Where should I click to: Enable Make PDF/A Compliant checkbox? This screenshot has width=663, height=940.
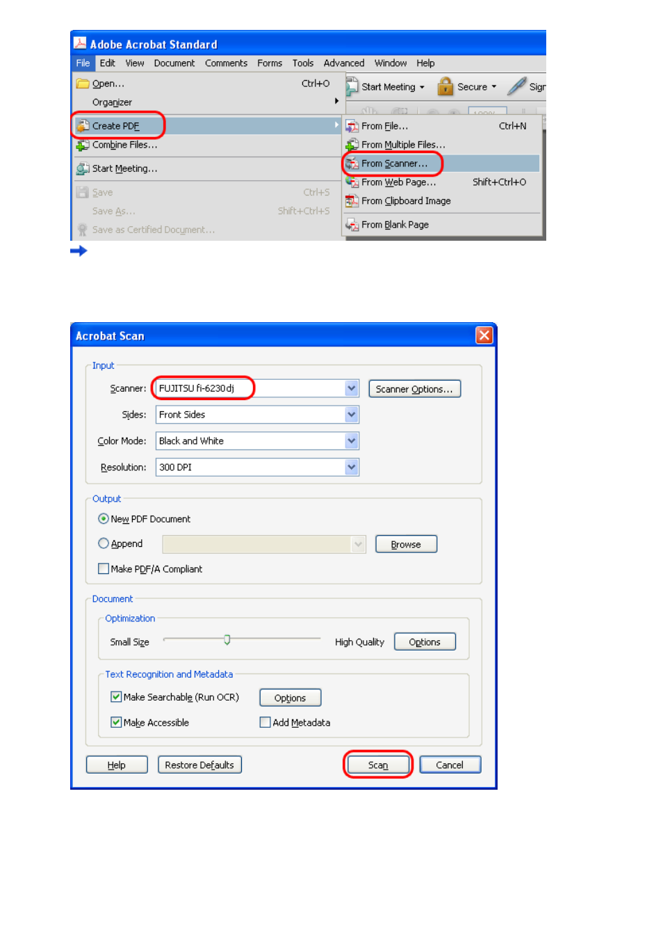(104, 568)
